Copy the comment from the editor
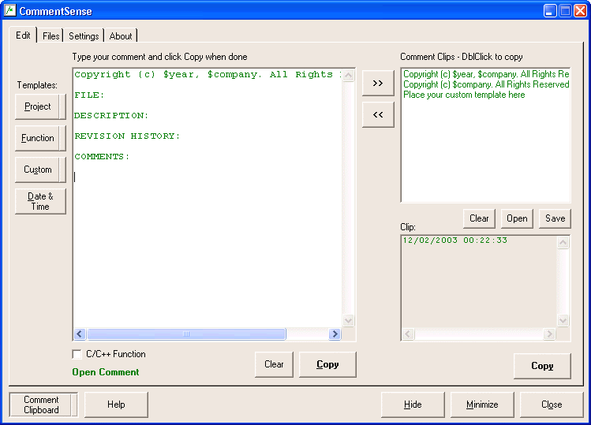 [x=327, y=365]
